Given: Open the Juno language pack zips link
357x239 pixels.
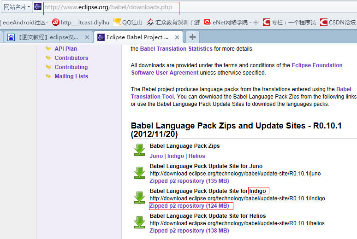Looking at the screenshot, I should 156,156.
